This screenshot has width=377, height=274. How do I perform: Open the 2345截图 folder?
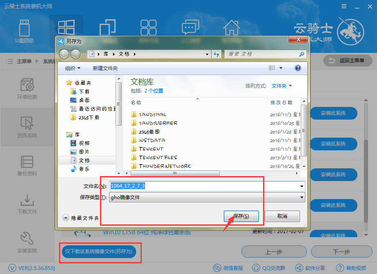pyautogui.click(x=145, y=132)
